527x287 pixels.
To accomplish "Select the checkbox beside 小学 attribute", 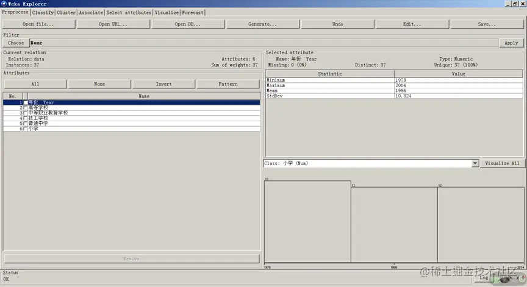I will tap(25, 129).
